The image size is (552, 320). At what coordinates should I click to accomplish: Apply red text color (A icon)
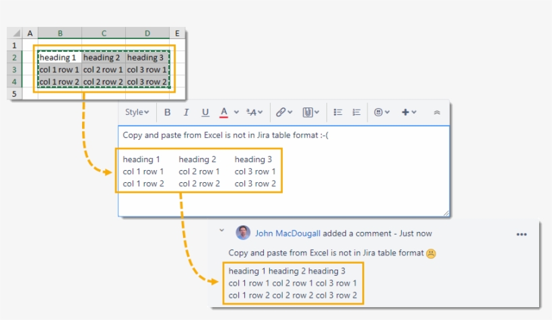tap(223, 112)
